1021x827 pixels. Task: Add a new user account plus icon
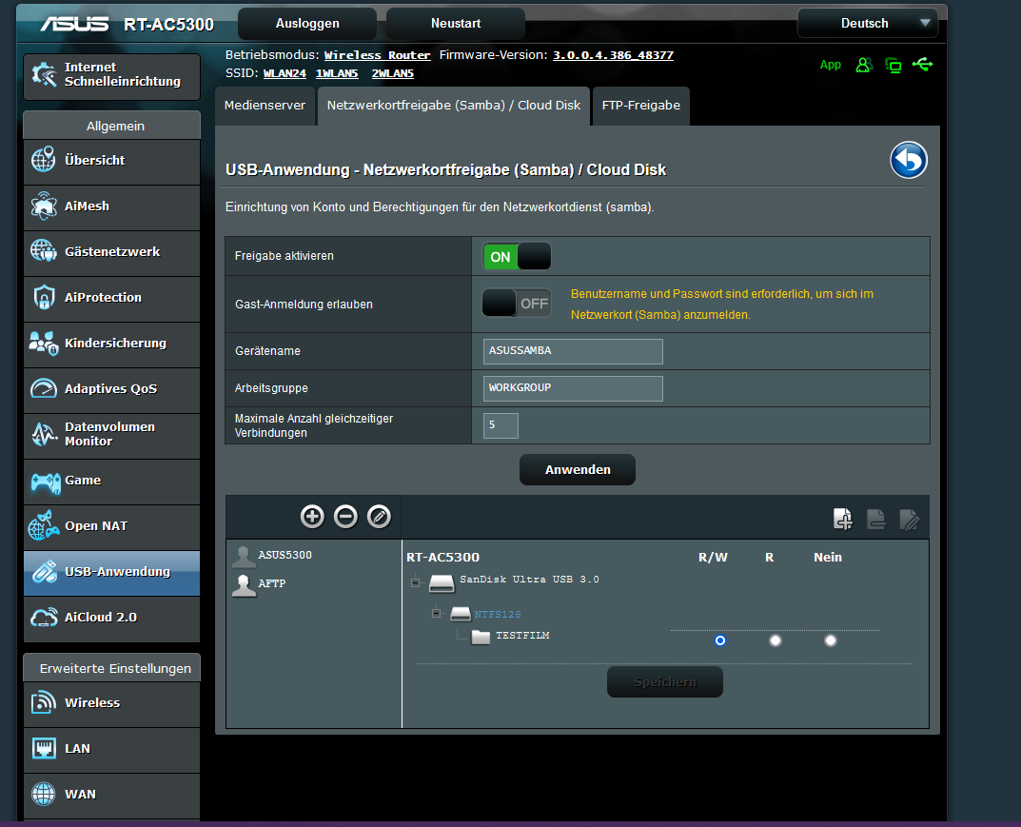pyautogui.click(x=312, y=517)
